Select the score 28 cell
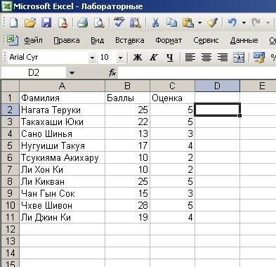This screenshot has height=267, width=276. tap(127, 205)
